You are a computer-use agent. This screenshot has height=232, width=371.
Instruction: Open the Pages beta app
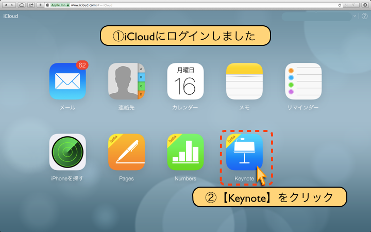(x=126, y=152)
